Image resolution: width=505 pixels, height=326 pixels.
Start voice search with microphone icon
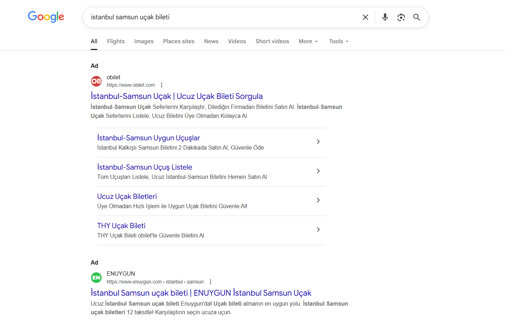click(385, 17)
